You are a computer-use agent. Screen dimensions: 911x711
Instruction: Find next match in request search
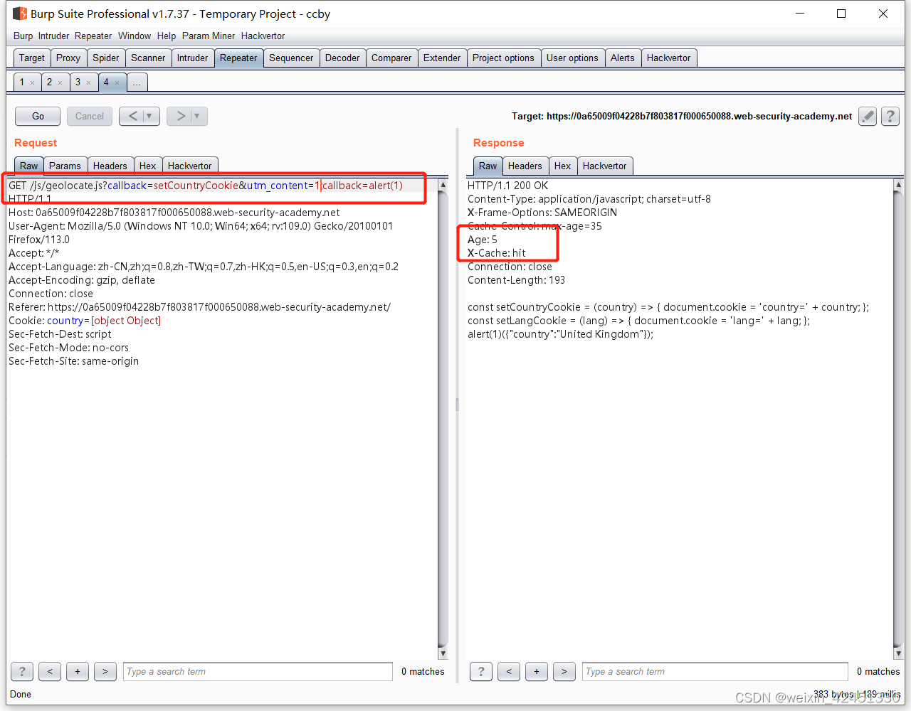(x=105, y=671)
